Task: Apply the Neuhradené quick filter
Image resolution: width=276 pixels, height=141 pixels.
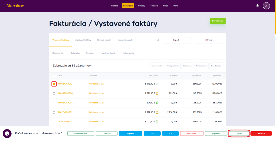Action: pyautogui.click(x=201, y=66)
